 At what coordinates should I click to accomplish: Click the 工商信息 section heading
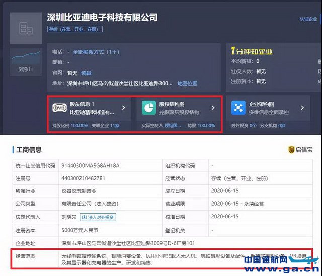[28, 150]
